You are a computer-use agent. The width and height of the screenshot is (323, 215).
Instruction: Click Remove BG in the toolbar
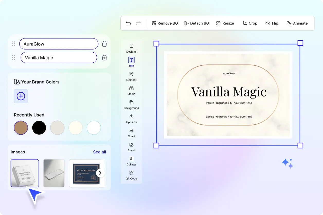pos(165,23)
